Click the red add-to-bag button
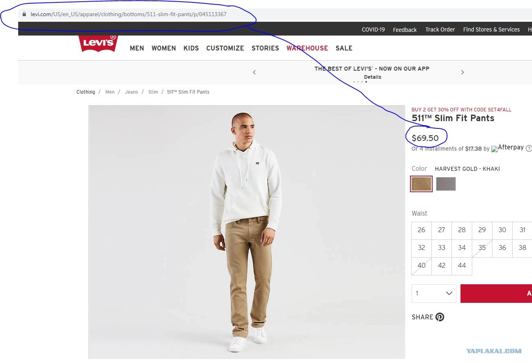Viewport: 532px width, 363px height. (496, 294)
